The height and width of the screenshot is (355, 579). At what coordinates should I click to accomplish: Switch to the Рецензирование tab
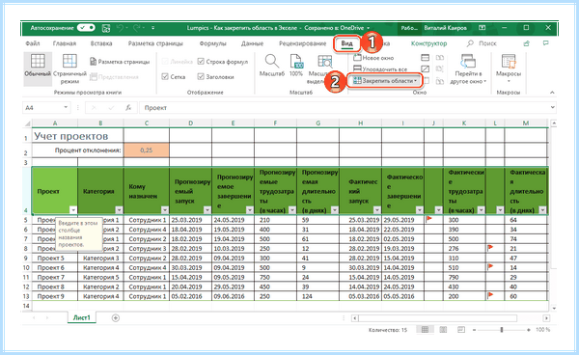302,43
